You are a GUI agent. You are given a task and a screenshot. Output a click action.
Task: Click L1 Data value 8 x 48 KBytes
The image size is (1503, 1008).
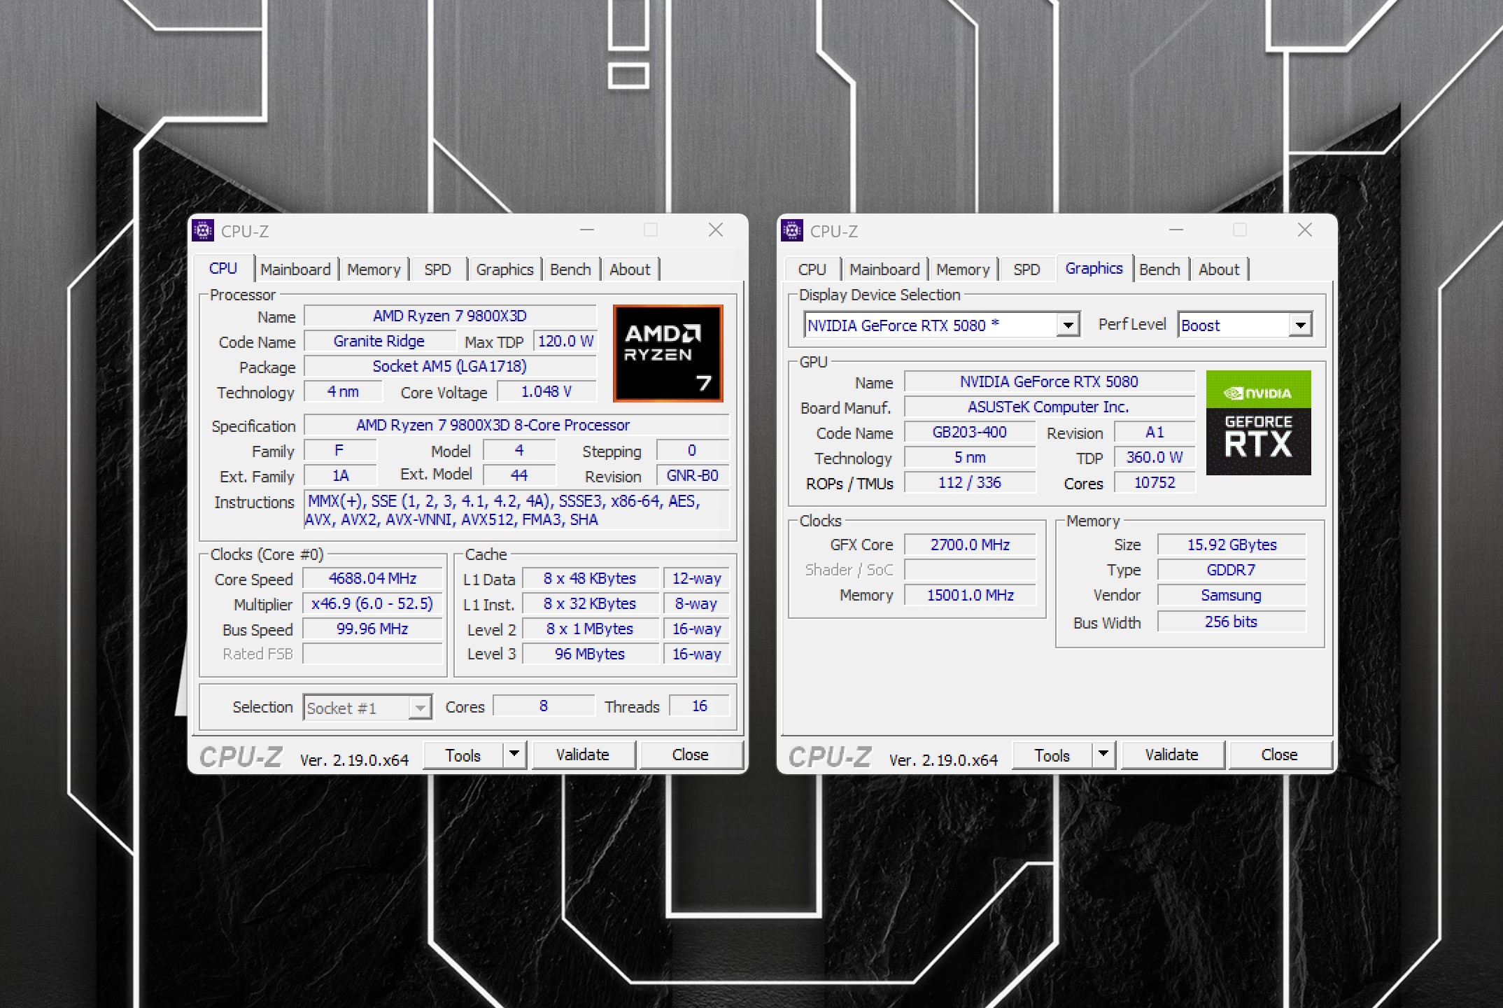(590, 579)
